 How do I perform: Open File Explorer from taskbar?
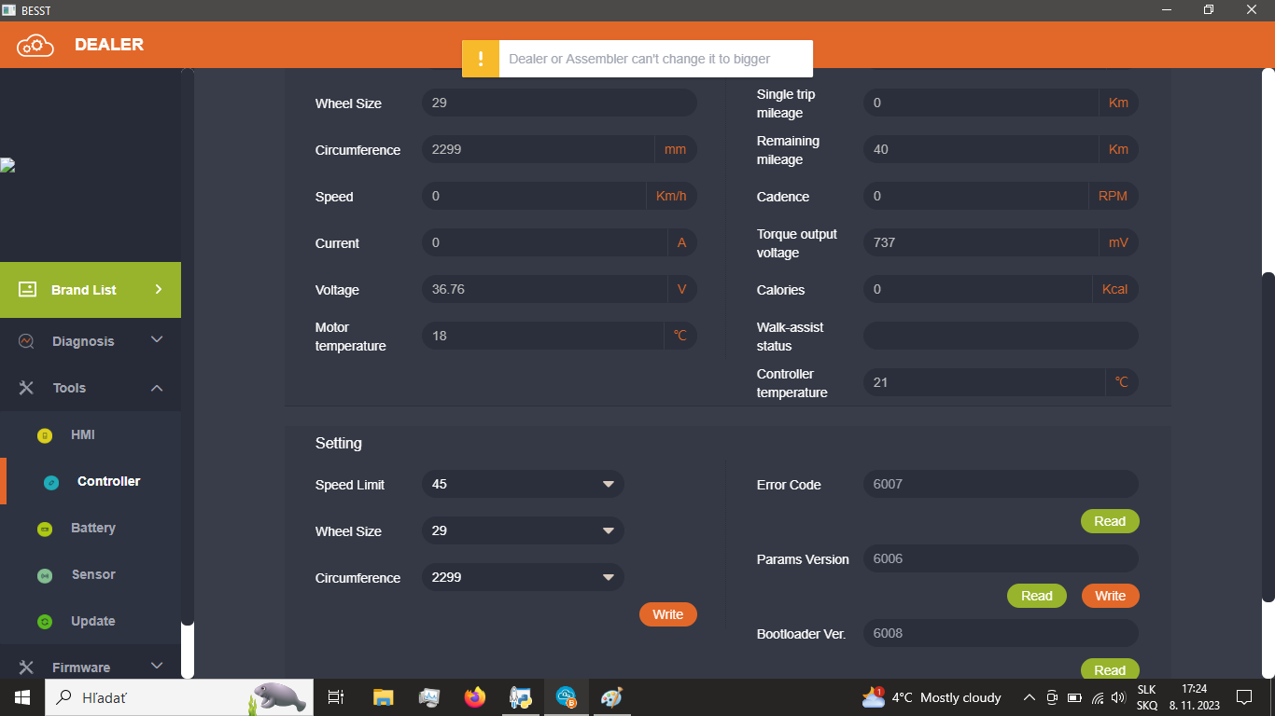click(383, 697)
